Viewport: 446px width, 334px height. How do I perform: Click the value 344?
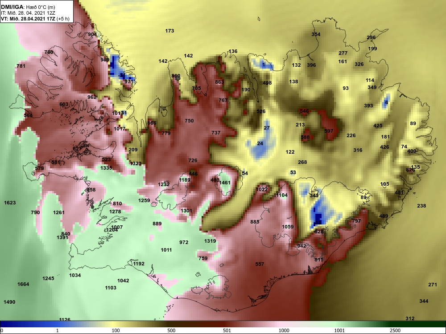tap(424, 301)
